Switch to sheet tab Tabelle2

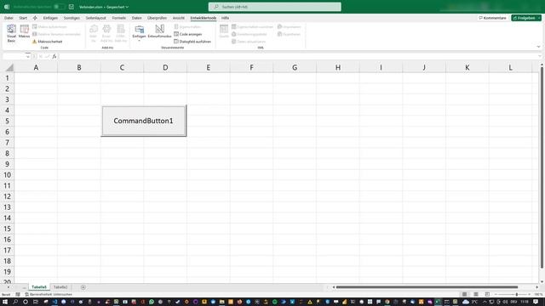[x=60, y=287]
